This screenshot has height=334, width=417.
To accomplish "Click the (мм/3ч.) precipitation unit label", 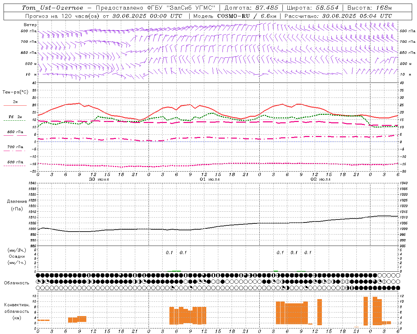I will (17, 250).
